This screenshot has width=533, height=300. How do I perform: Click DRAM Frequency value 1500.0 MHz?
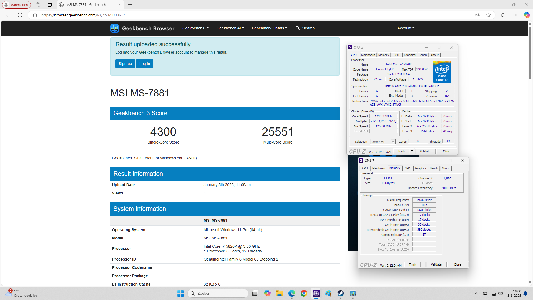[424, 200]
